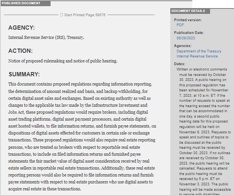Click the Agencies label in the sidebar
The height and width of the screenshot is (195, 234).
point(183,46)
